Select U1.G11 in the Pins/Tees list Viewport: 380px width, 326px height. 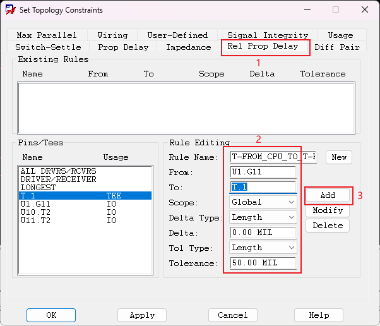pos(36,204)
